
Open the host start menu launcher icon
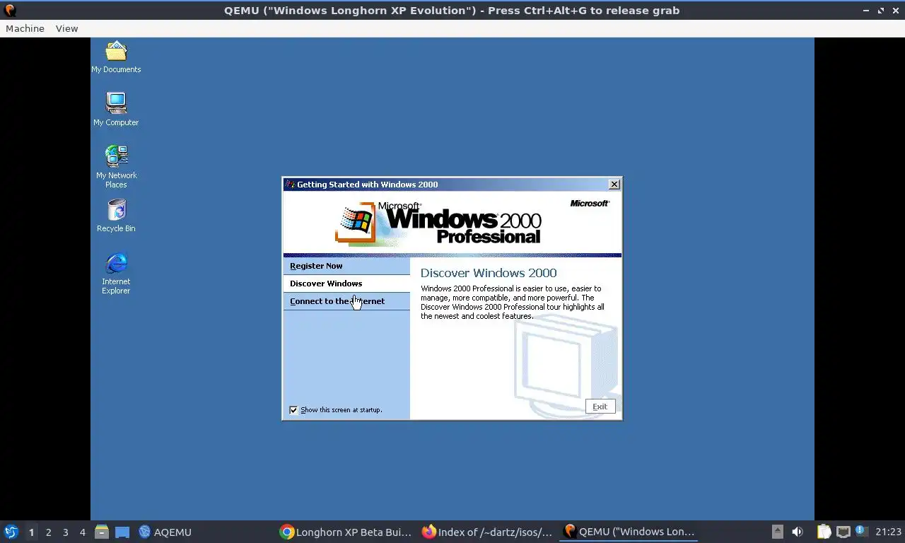[x=11, y=532]
